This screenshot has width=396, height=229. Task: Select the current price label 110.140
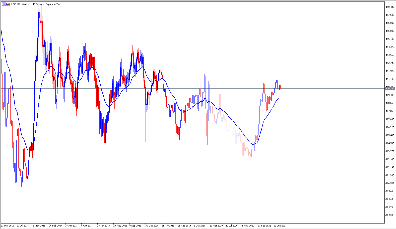390,89
